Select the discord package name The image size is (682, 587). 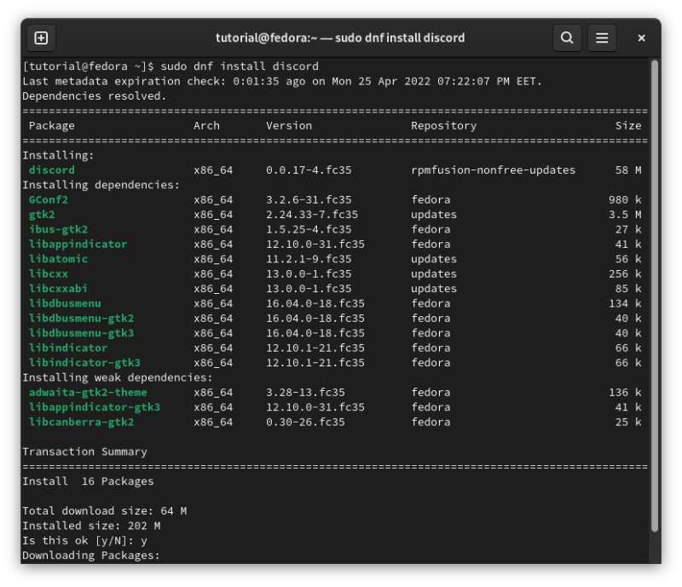click(x=50, y=170)
